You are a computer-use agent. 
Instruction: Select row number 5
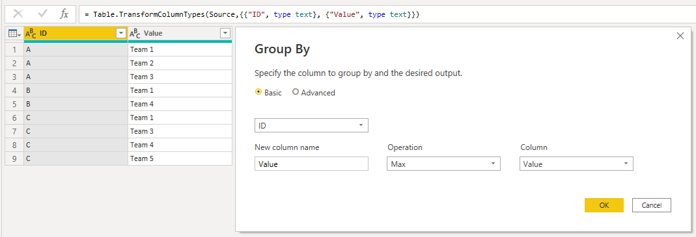pyautogui.click(x=14, y=104)
